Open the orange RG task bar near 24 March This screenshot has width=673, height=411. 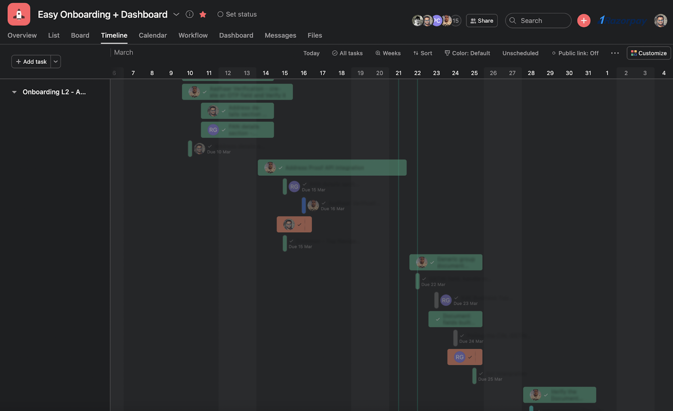tap(465, 357)
